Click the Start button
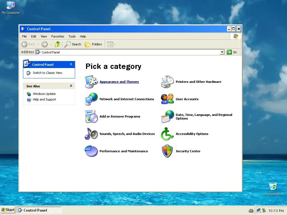This screenshot has width=287, height=215. pyautogui.click(x=8, y=210)
